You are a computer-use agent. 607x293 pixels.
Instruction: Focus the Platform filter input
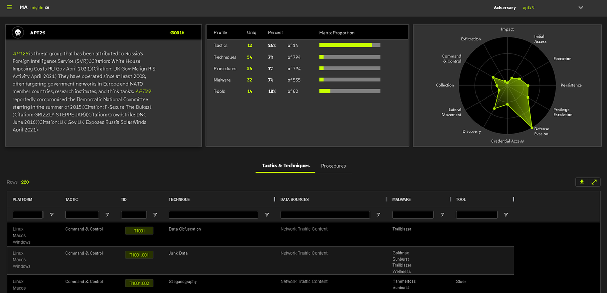[28, 215]
